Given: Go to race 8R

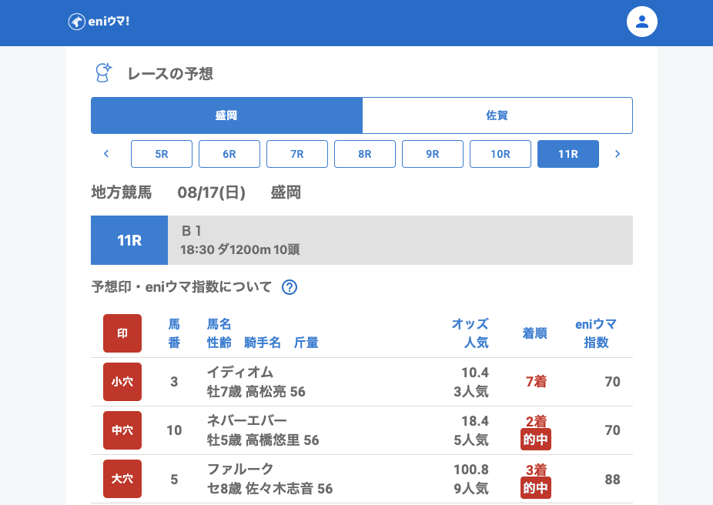Looking at the screenshot, I should click(365, 154).
